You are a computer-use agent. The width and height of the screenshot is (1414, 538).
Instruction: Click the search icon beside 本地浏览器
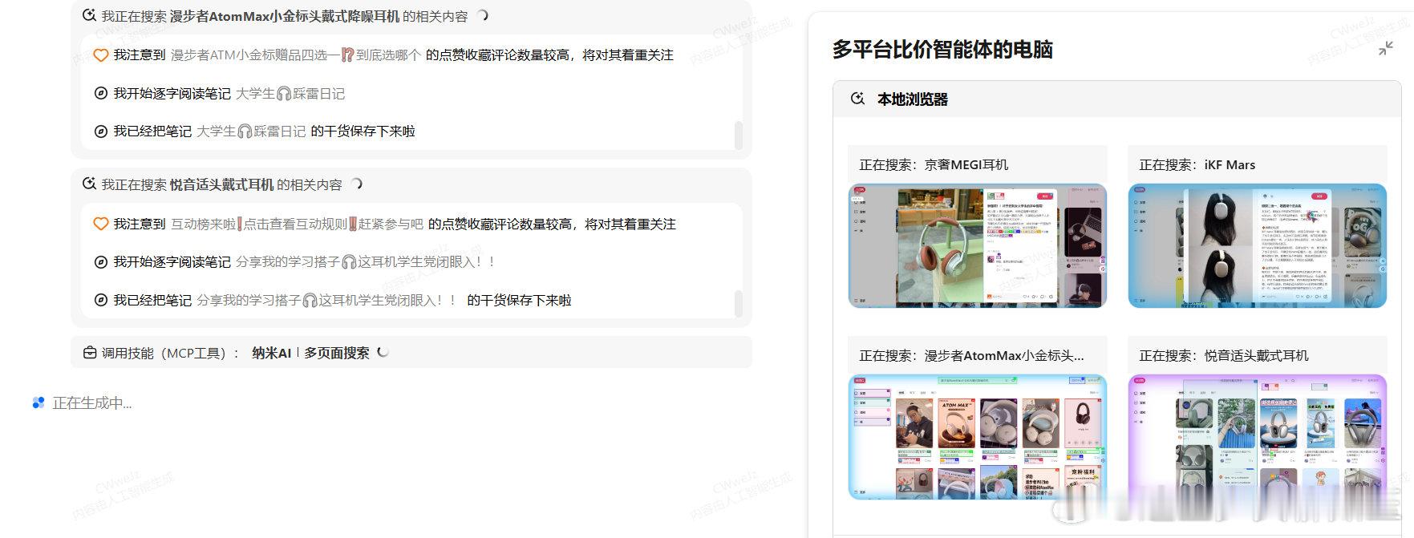coord(857,99)
